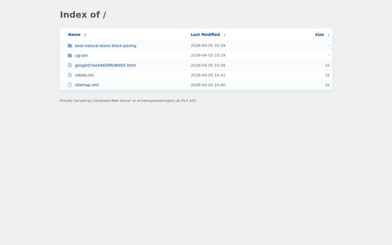Open the robots.txt file
Image resolution: width=392 pixels, height=245 pixels.
(x=84, y=75)
